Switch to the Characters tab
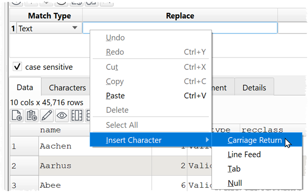This screenshot has height=193, width=308. click(67, 88)
